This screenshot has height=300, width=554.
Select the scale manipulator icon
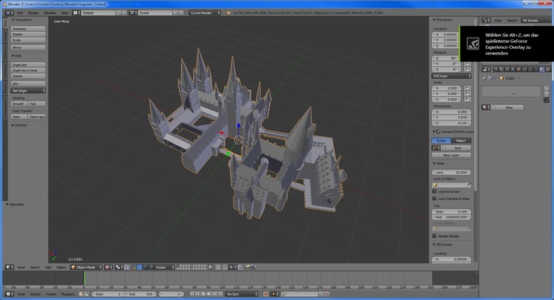[x=151, y=267]
